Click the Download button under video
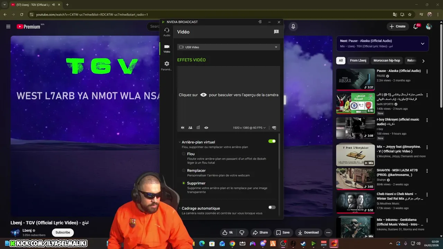The height and width of the screenshot is (249, 443). [x=308, y=232]
